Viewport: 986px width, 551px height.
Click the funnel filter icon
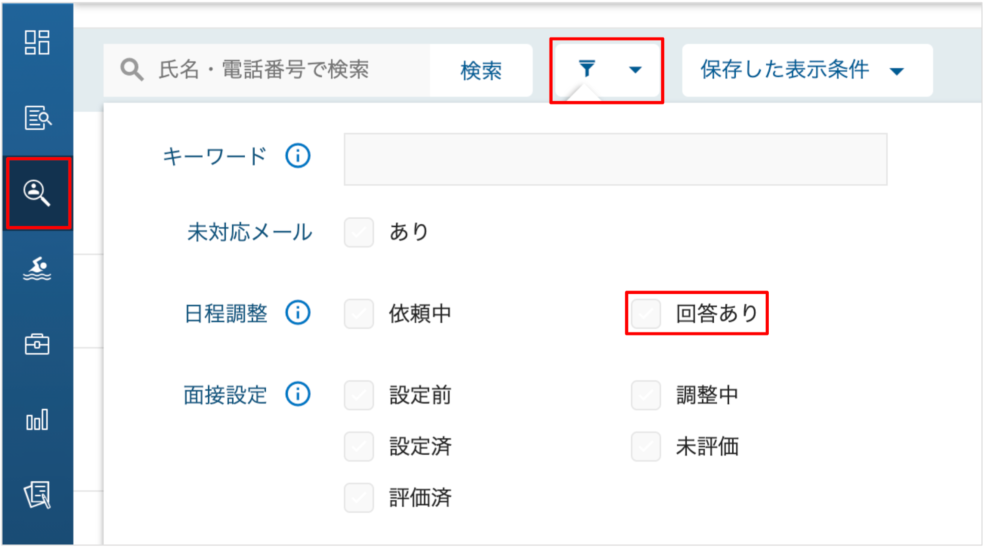click(587, 69)
